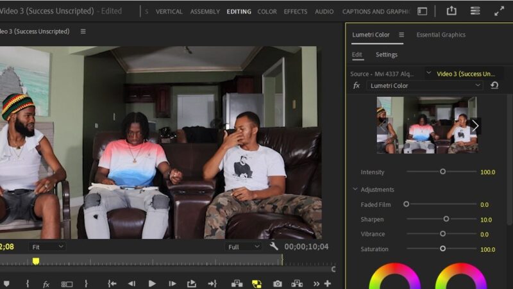Open the Full playback resolution dropdown

tap(243, 247)
